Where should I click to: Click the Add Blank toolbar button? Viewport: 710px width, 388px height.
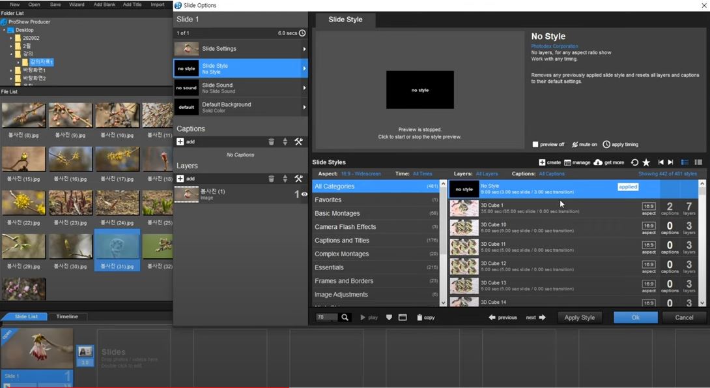coord(104,4)
